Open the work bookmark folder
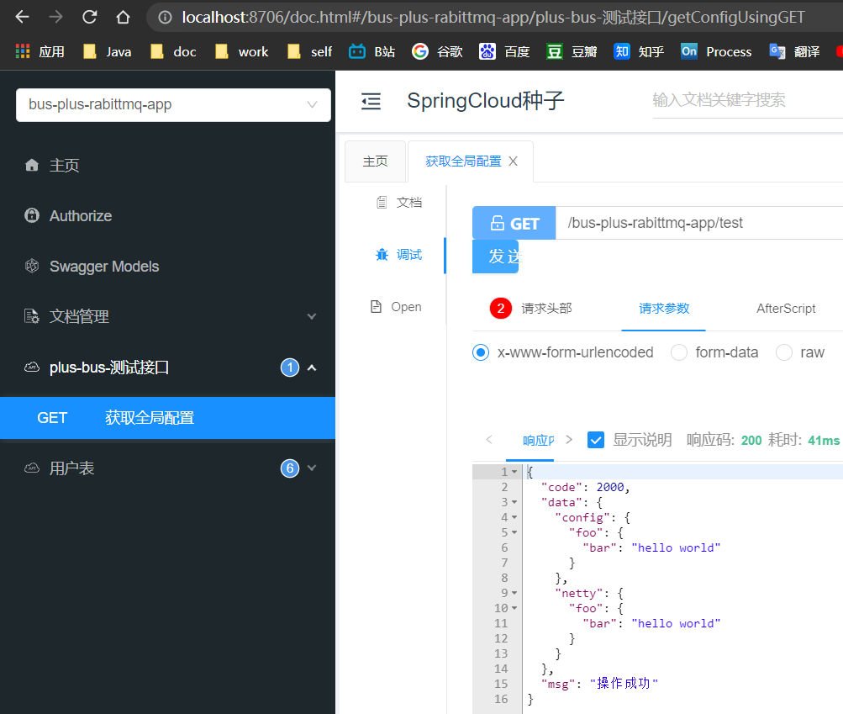 coord(241,51)
